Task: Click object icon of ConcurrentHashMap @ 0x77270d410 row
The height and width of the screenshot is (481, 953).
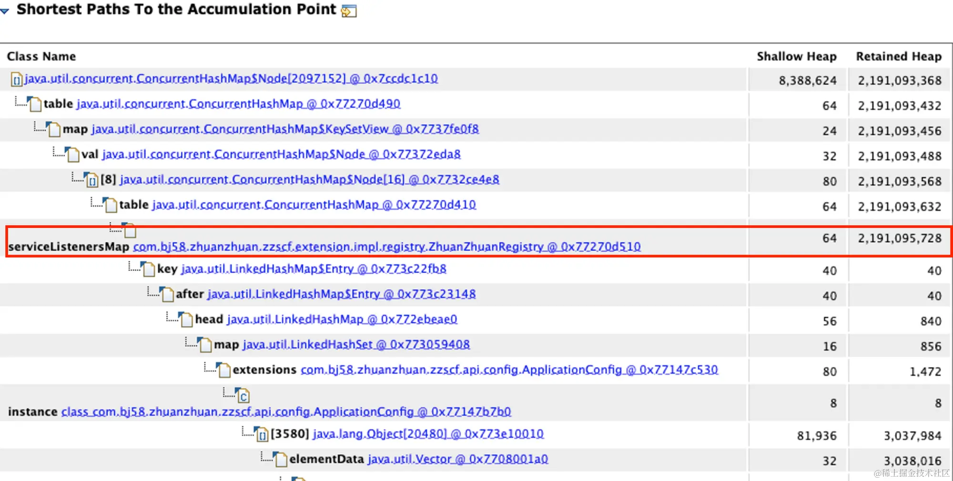Action: click(110, 205)
